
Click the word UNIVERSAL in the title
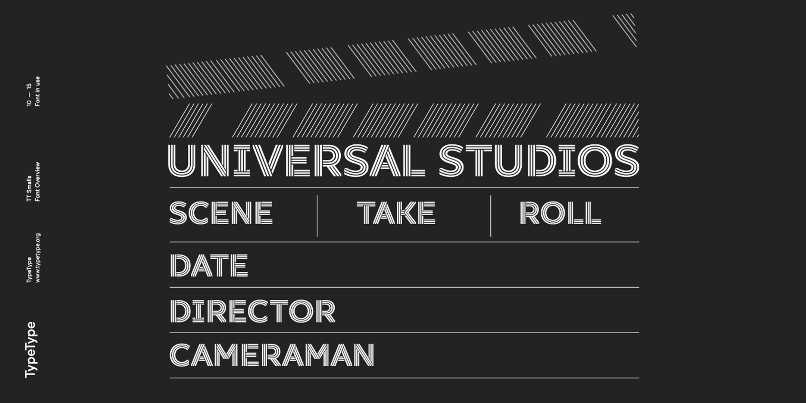click(x=297, y=160)
